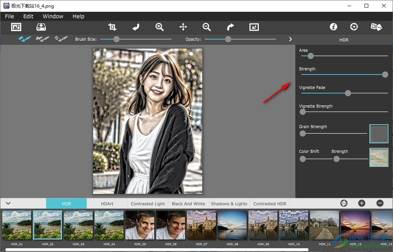Switch to the HDR preset tab

coord(67,204)
